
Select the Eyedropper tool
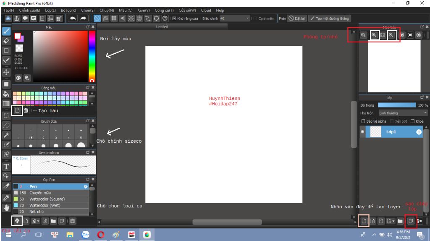click(6, 198)
